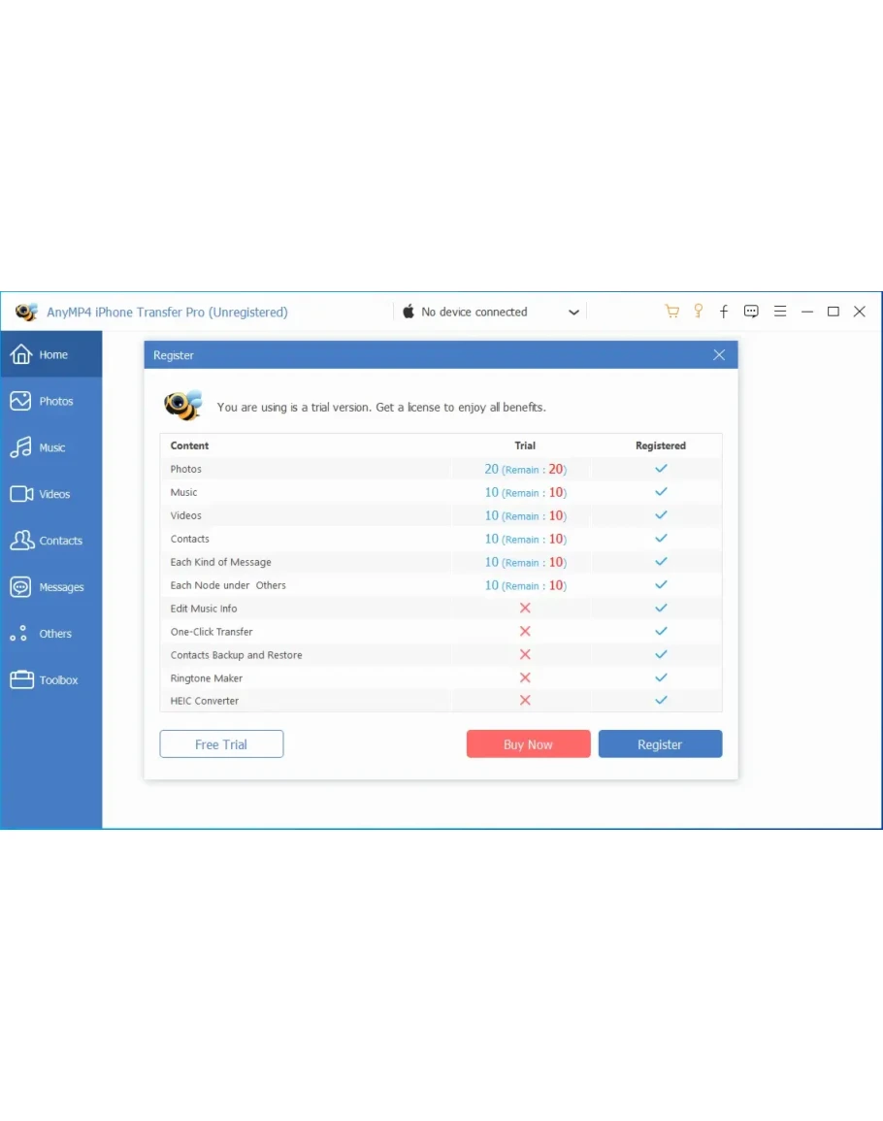
Task: Click the feedback chat bubble icon
Action: pyautogui.click(x=751, y=312)
